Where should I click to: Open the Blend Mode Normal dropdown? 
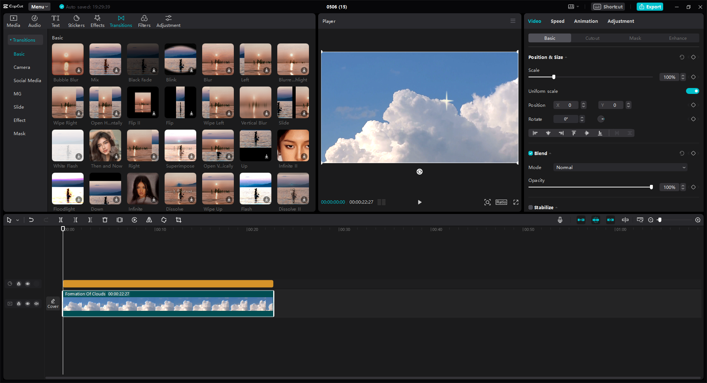pos(620,167)
